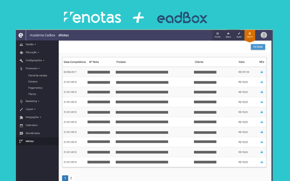The image size is (290, 181).
Task: Click the Produto column header
Action: (x=121, y=62)
